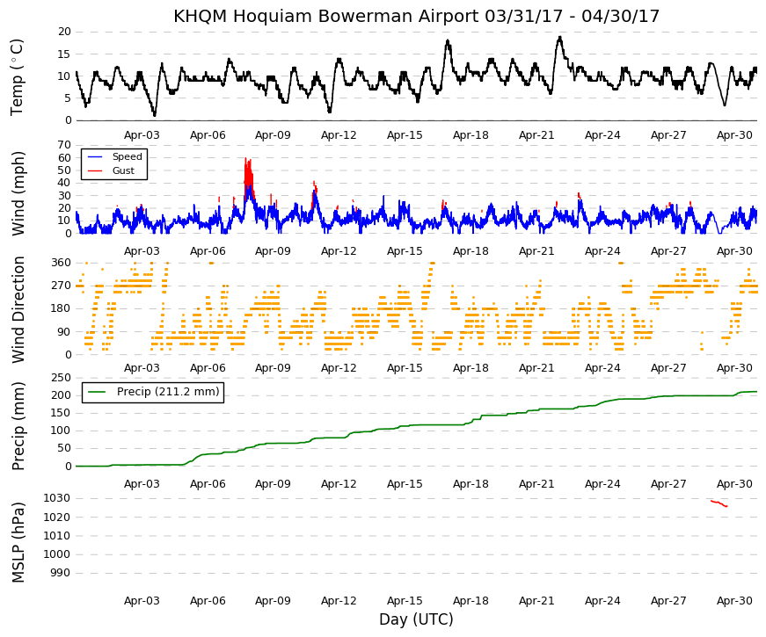Click Apr-15 tick under the precip chart
Image resolution: width=766 pixels, height=637 pixels.
coord(405,484)
